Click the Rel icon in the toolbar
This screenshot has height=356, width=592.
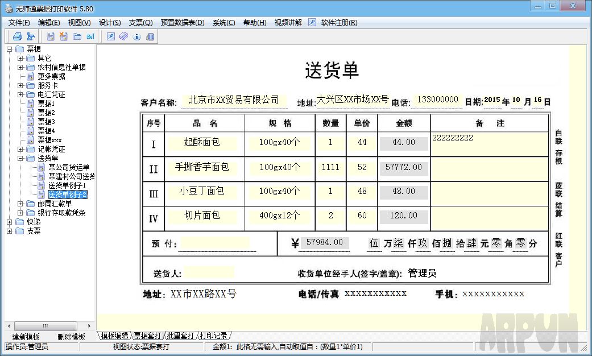pos(90,37)
